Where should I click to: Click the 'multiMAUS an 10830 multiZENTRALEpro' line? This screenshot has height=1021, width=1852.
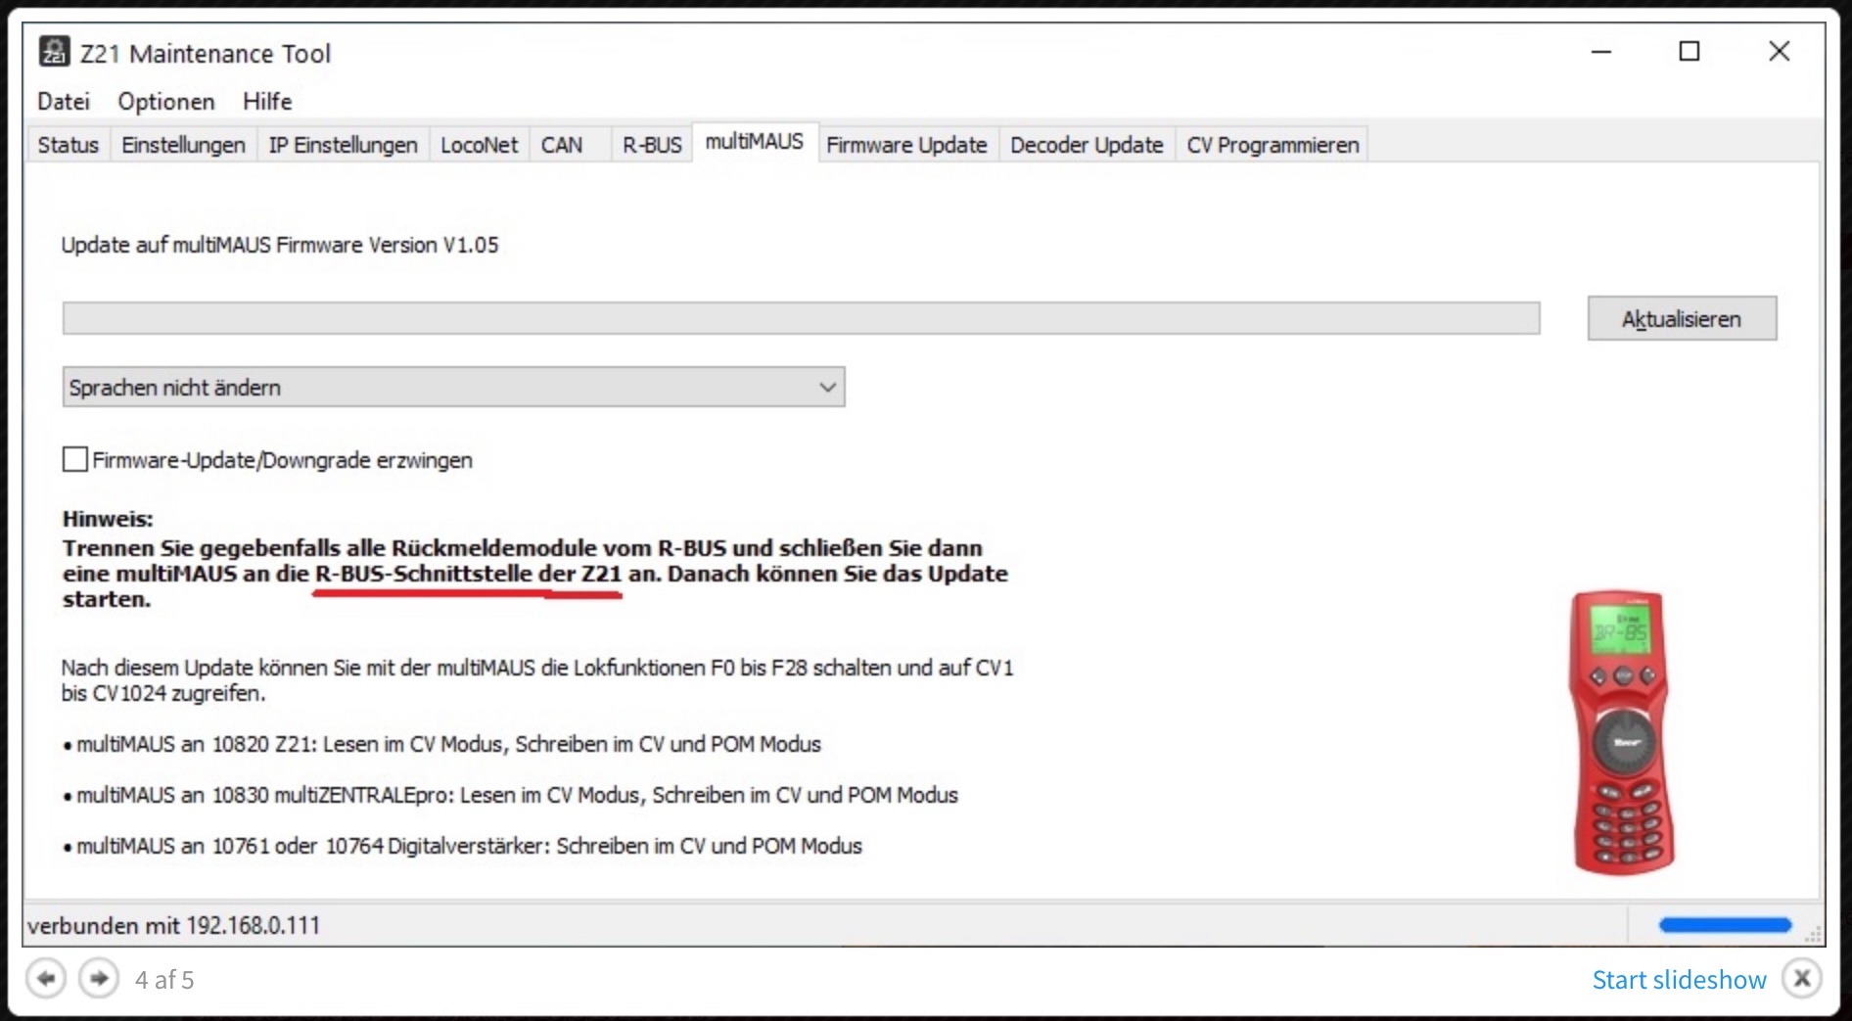coord(510,795)
